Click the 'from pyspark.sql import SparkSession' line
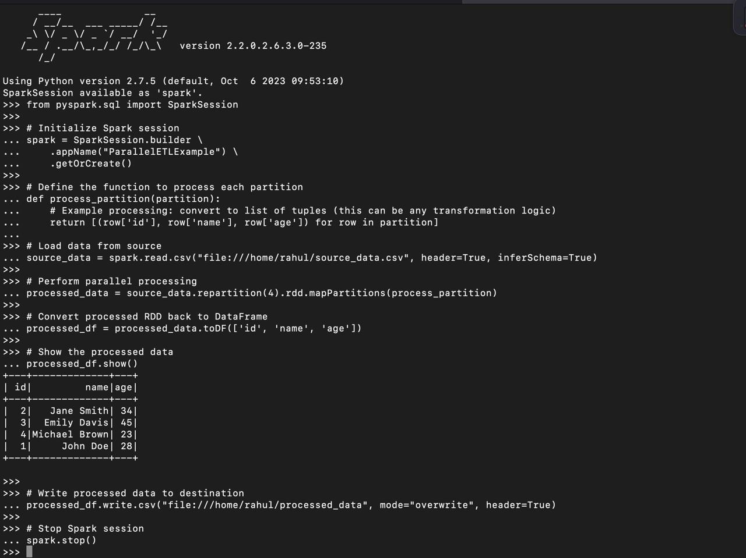746x558 pixels. tap(132, 105)
